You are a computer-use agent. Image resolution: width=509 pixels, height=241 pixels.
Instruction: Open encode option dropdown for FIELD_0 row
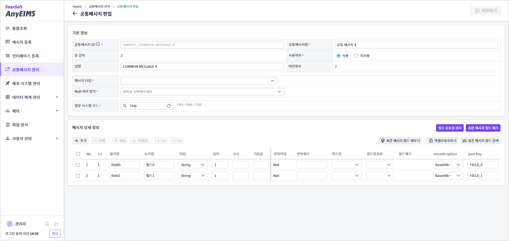pyautogui.click(x=448, y=165)
